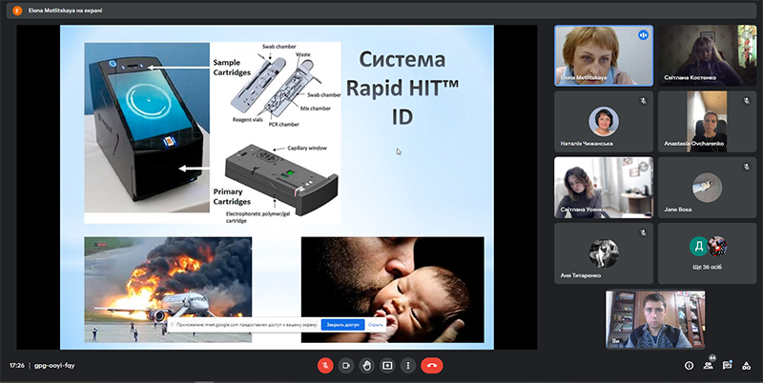Screen dimensions: 763x383
Task: Select Світлана Усенко's video tile
Action: coord(604,188)
